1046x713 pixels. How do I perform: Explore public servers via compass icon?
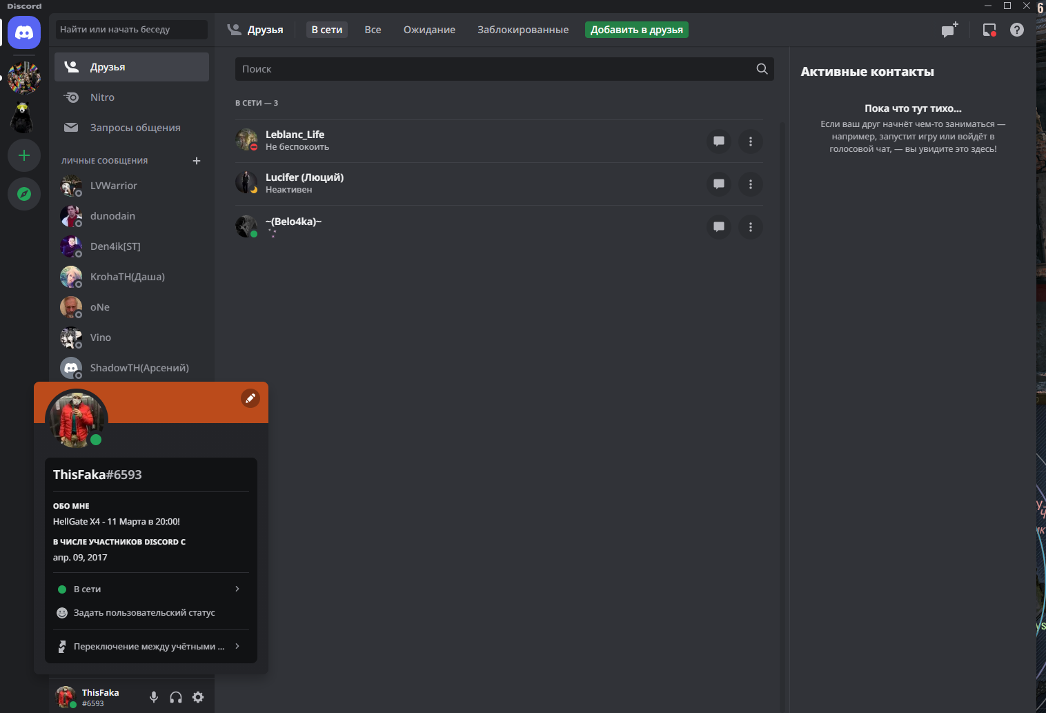[x=24, y=194]
